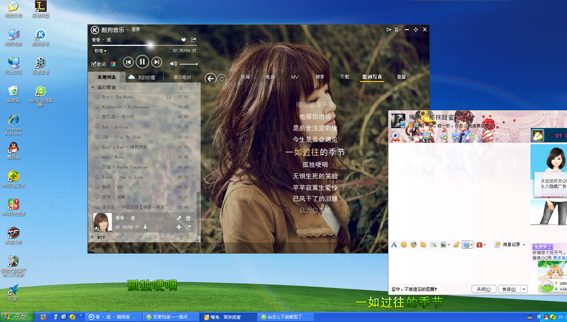Screen dimensions: 567x322
Task: Click the microphone icon on playing song row
Action: (x=179, y=218)
